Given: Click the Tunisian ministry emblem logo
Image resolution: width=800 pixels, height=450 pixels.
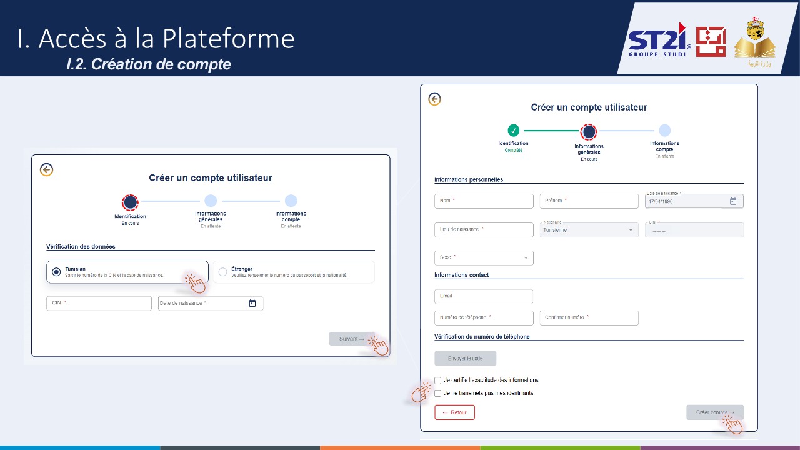Looking at the screenshot, I should pos(754,41).
